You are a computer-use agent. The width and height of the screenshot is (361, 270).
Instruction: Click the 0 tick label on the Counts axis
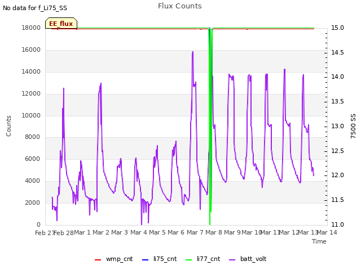click(38, 224)
